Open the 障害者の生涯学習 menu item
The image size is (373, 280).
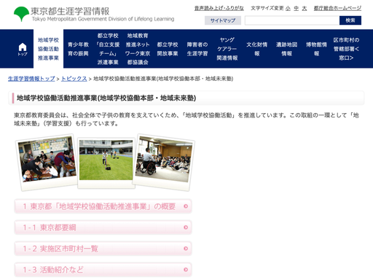(197, 49)
